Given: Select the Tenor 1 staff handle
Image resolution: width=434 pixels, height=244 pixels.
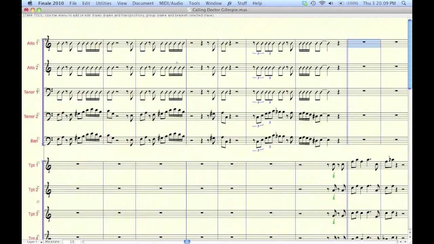Looking at the screenshot, I should tap(38, 90).
